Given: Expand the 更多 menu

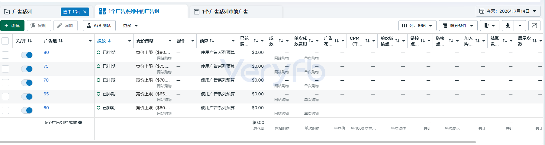Looking at the screenshot, I should (130, 26).
